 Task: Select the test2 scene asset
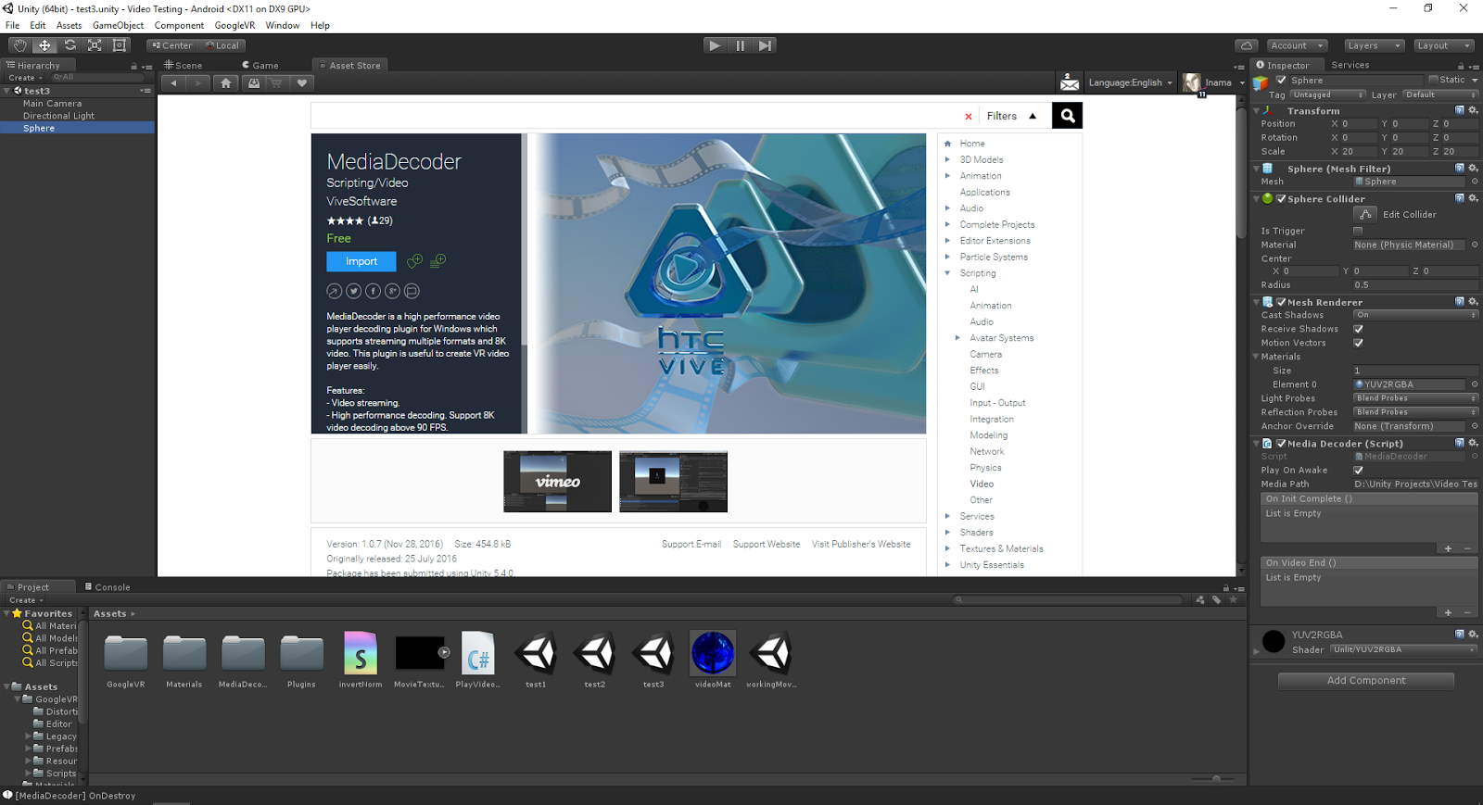tap(595, 660)
